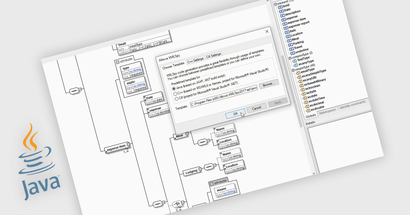Click the Details panel header
The height and width of the screenshot is (215, 410).
click(310, 123)
